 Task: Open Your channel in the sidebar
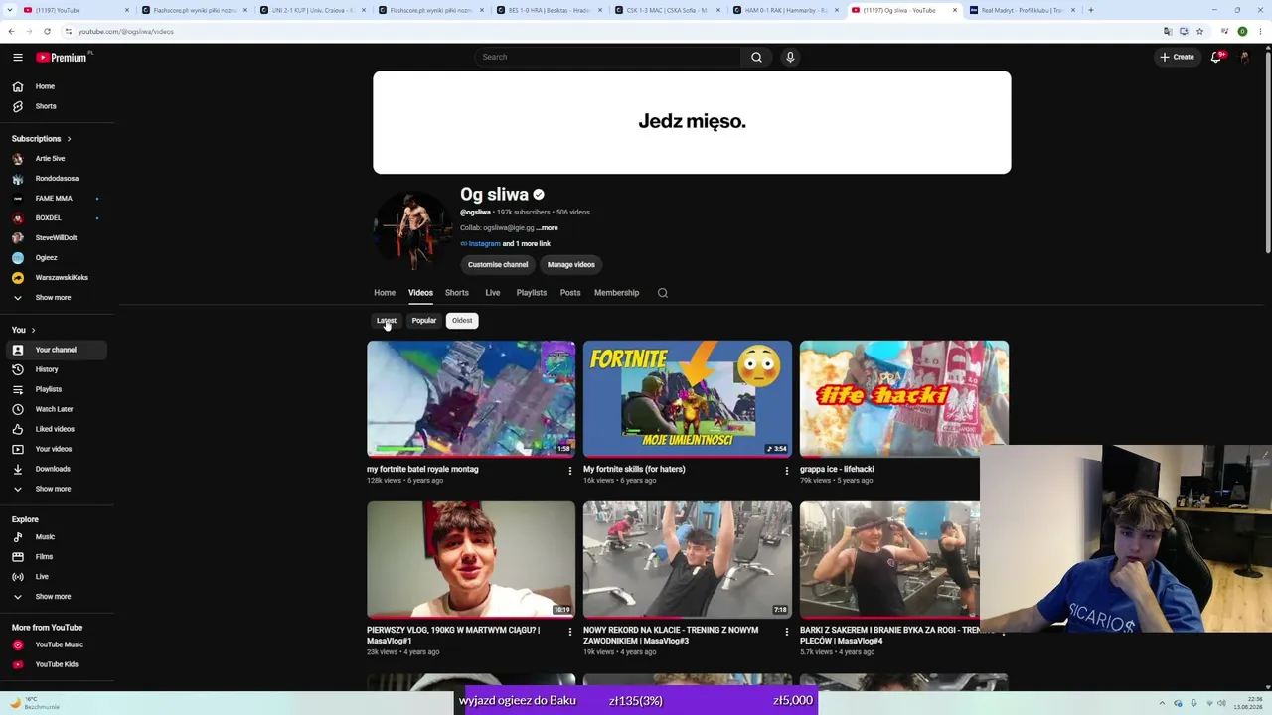coord(56,350)
